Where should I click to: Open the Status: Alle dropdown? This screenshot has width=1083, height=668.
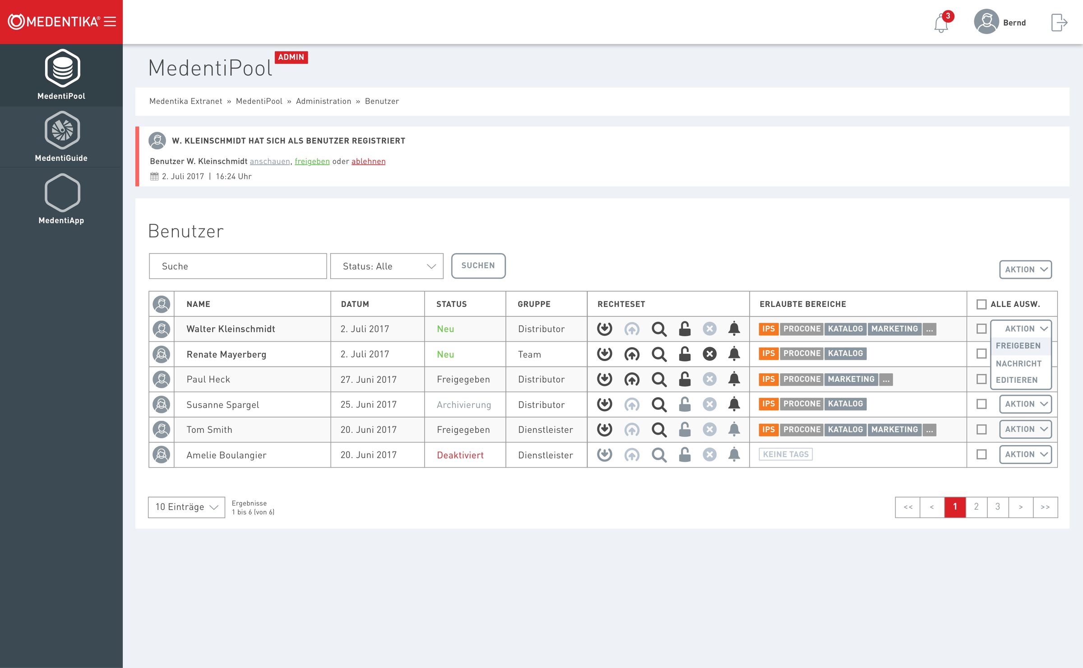[x=387, y=266]
